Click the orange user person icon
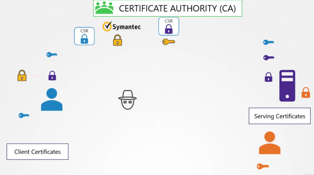The width and height of the screenshot is (314, 175). pos(270,143)
